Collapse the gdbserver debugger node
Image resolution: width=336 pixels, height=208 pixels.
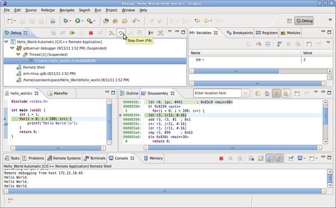pyautogui.click(x=12, y=48)
